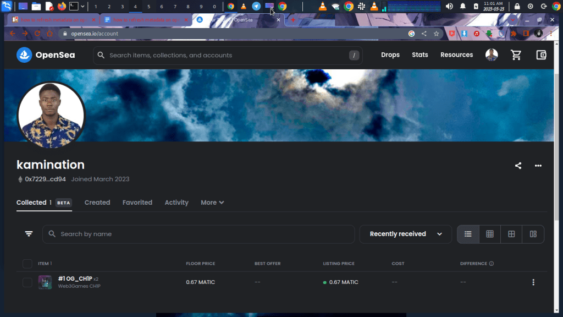Viewport: 563px width, 317px height.
Task: Copy the 0x7229...cd94 wallet address
Action: click(45, 179)
